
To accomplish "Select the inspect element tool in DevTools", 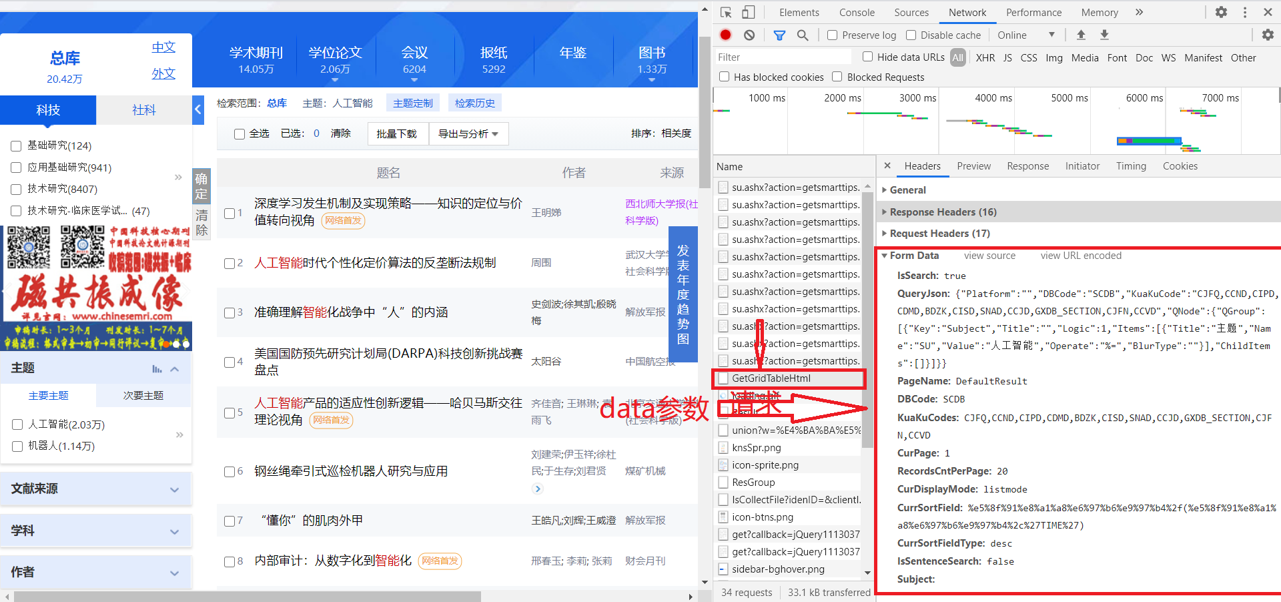I will tap(727, 12).
